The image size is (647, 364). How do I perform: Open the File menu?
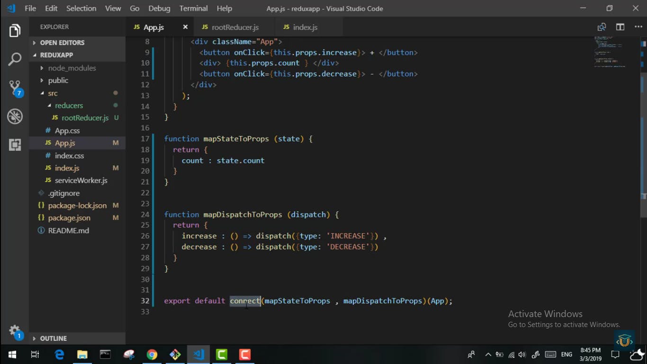30,9
